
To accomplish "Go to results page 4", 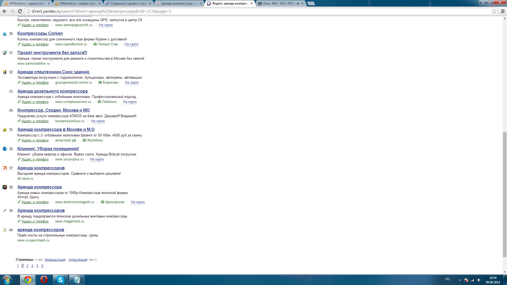I will click(x=32, y=266).
